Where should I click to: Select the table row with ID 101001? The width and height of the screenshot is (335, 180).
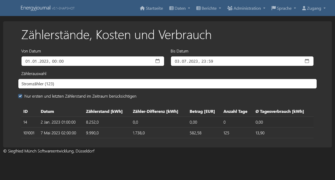click(x=167, y=133)
